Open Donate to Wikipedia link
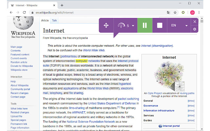Image resolution: width=210 pixels, height=131 pixels. point(22,66)
